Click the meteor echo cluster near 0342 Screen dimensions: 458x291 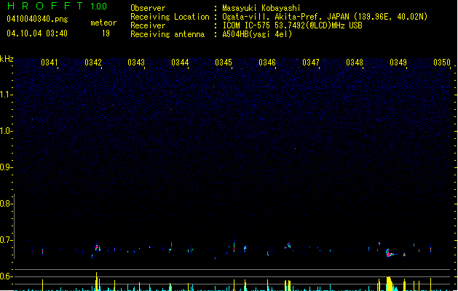98,248
